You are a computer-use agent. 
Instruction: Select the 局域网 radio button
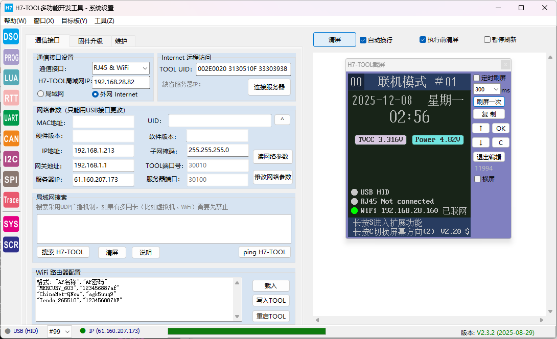(41, 94)
